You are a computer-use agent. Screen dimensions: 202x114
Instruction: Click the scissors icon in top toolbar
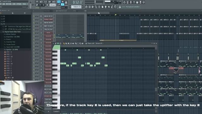tap(128, 2)
